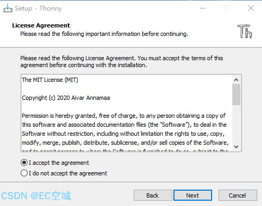Click the greyed-out maximize window button

(x=226, y=8)
